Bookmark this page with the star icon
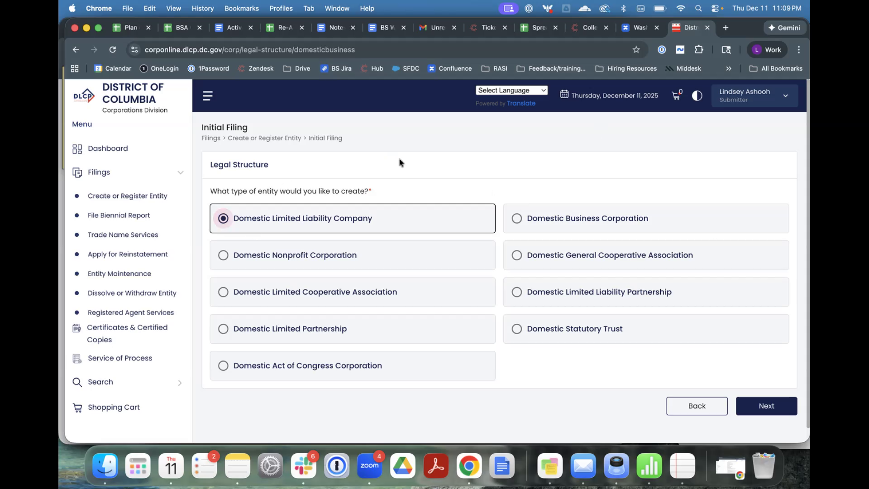The height and width of the screenshot is (489, 869). pos(636,50)
